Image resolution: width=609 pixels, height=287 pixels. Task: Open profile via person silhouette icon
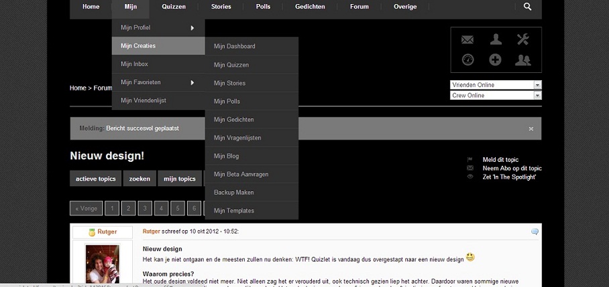click(496, 39)
